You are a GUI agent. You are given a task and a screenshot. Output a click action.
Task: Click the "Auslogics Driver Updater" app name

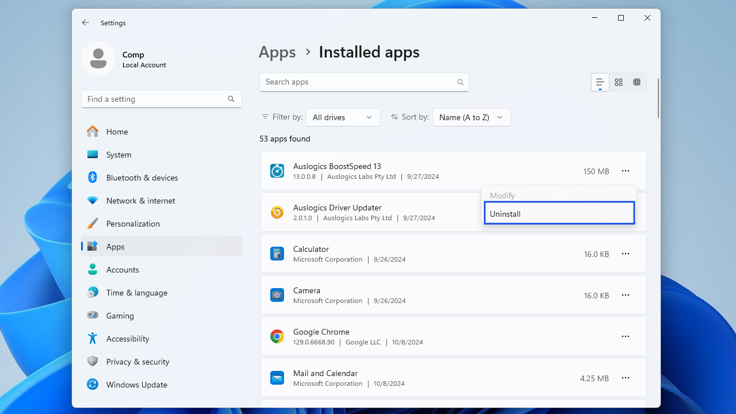pos(338,208)
